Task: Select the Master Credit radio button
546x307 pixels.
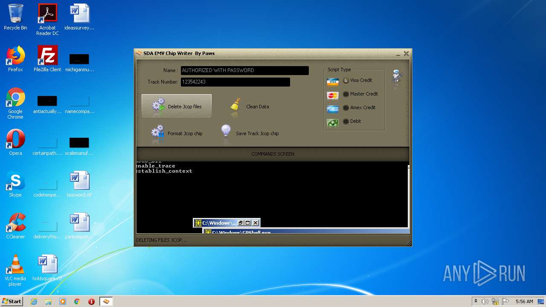Action: 346,94
